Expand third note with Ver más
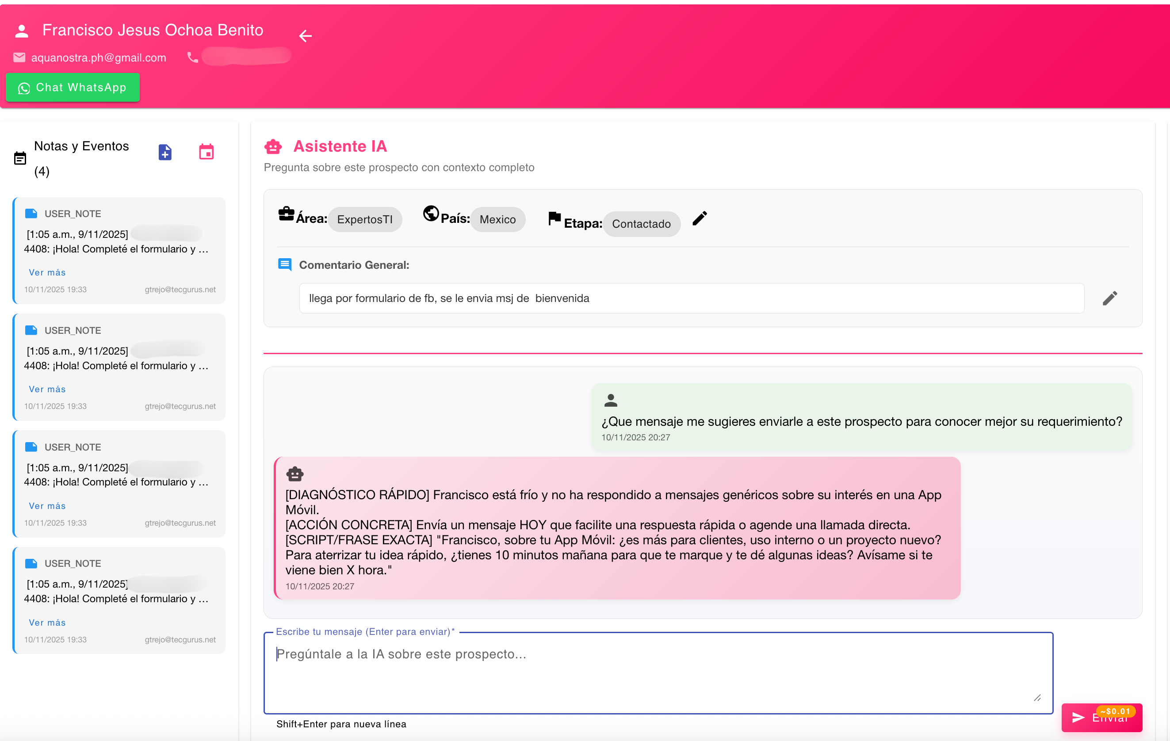 [x=47, y=505]
